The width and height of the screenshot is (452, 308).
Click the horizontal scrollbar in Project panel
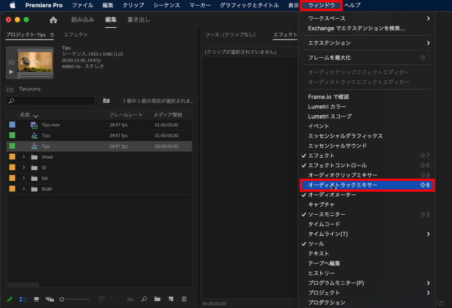pyautogui.click(x=23, y=285)
